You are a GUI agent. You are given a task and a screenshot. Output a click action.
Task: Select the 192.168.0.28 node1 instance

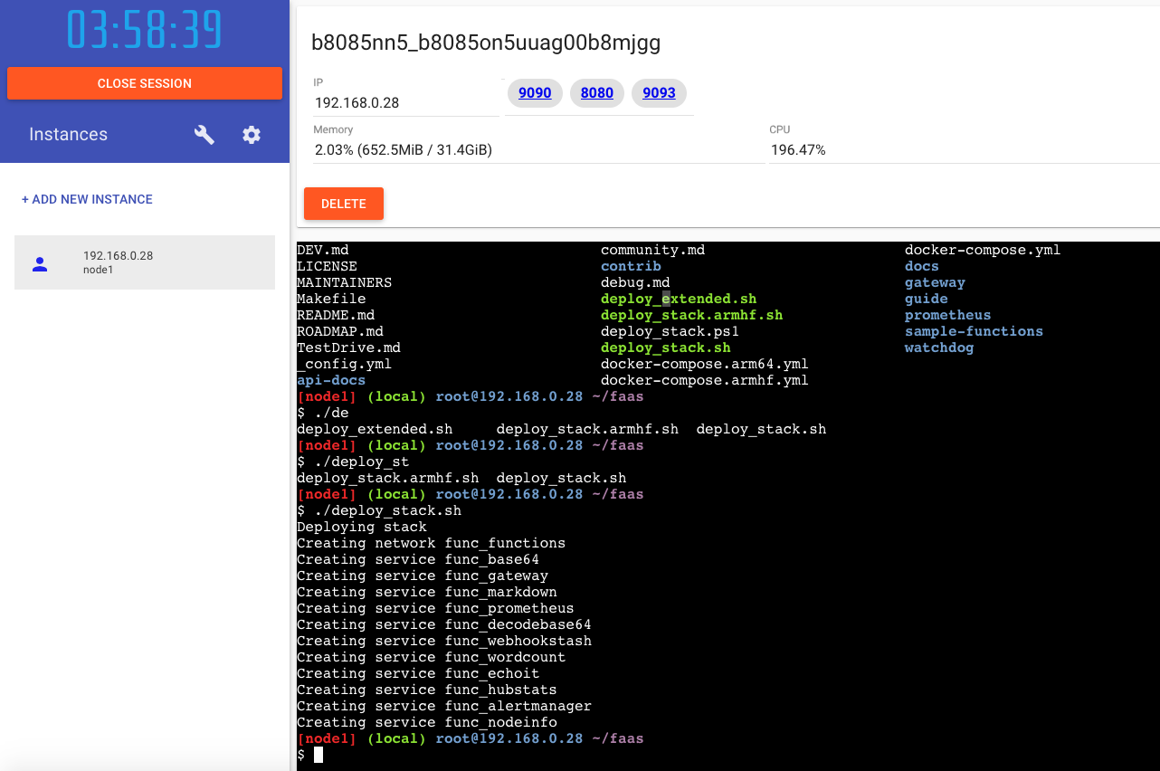tap(145, 262)
